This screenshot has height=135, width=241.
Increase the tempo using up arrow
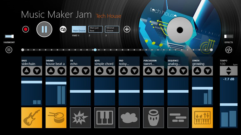pyautogui.click(x=229, y=69)
